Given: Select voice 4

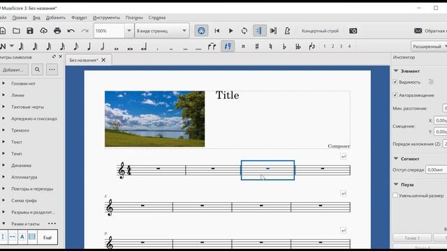Looking at the screenshot, I should [x=349, y=47].
